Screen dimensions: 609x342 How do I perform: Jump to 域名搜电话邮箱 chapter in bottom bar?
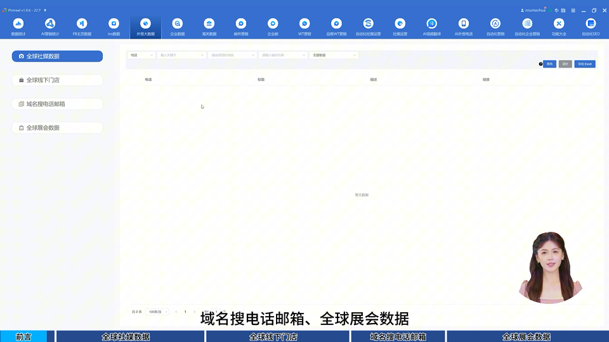coord(398,336)
